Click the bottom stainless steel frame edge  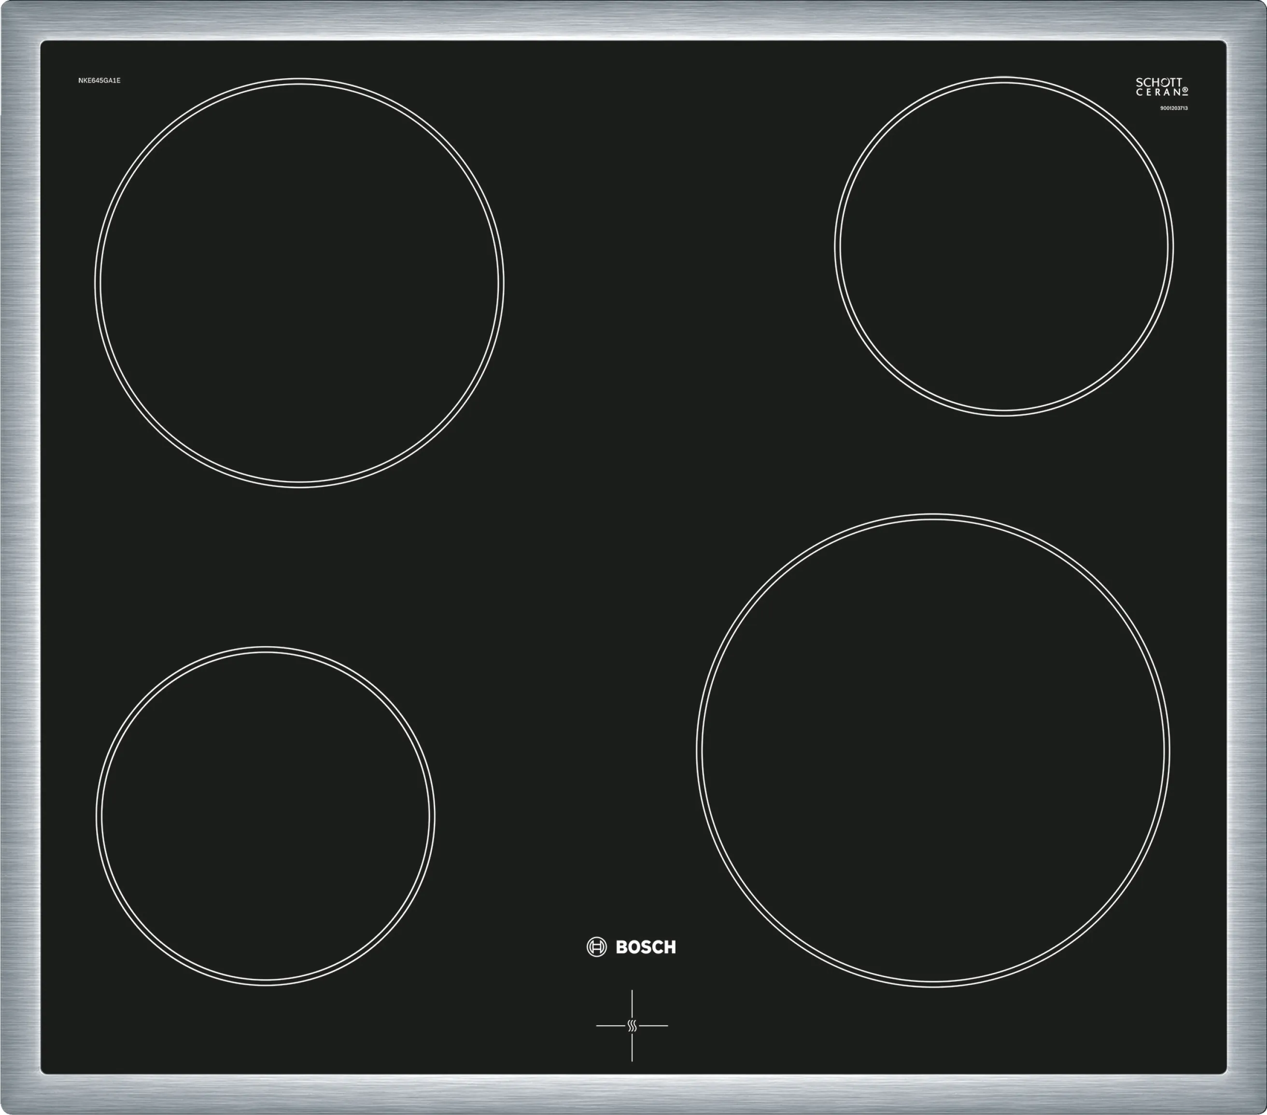click(633, 1095)
